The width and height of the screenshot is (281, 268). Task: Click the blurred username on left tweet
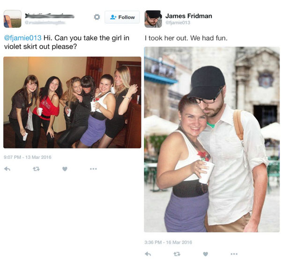[50, 16]
